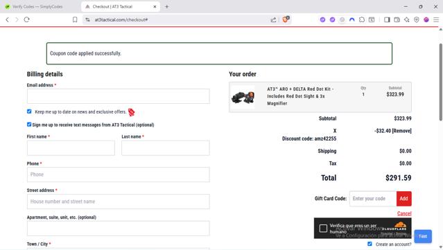Toggle the Create an account checkbox
This screenshot has height=250, width=443.
coord(370,244)
